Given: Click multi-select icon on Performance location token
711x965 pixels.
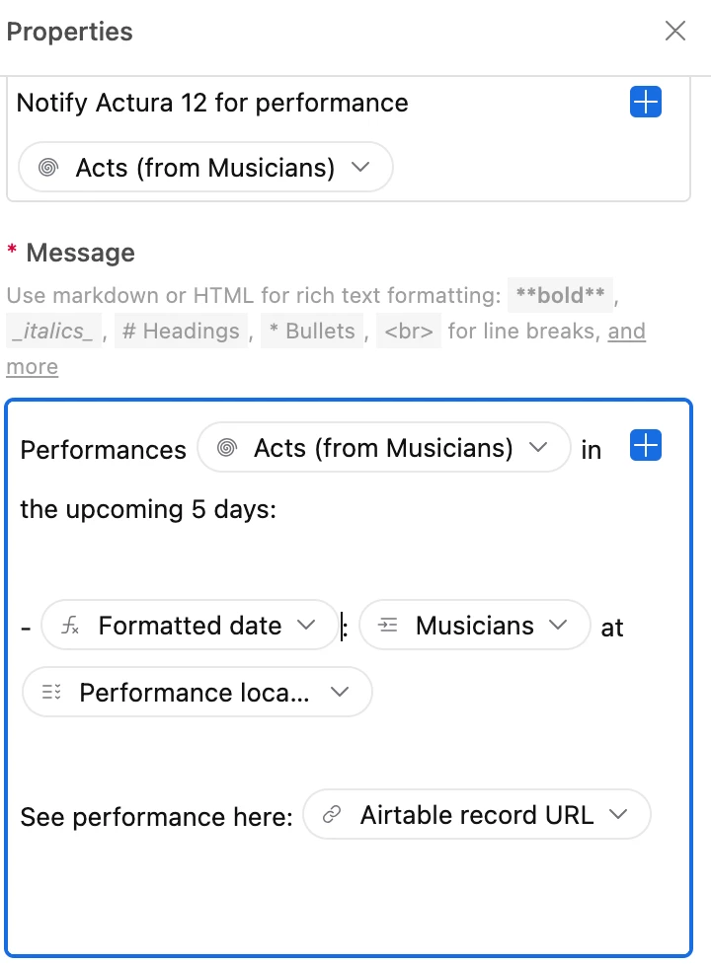Looking at the screenshot, I should [x=51, y=693].
